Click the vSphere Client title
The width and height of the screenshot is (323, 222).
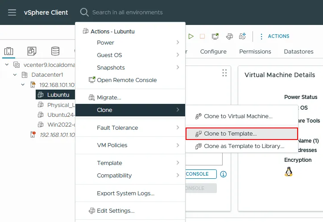click(46, 12)
